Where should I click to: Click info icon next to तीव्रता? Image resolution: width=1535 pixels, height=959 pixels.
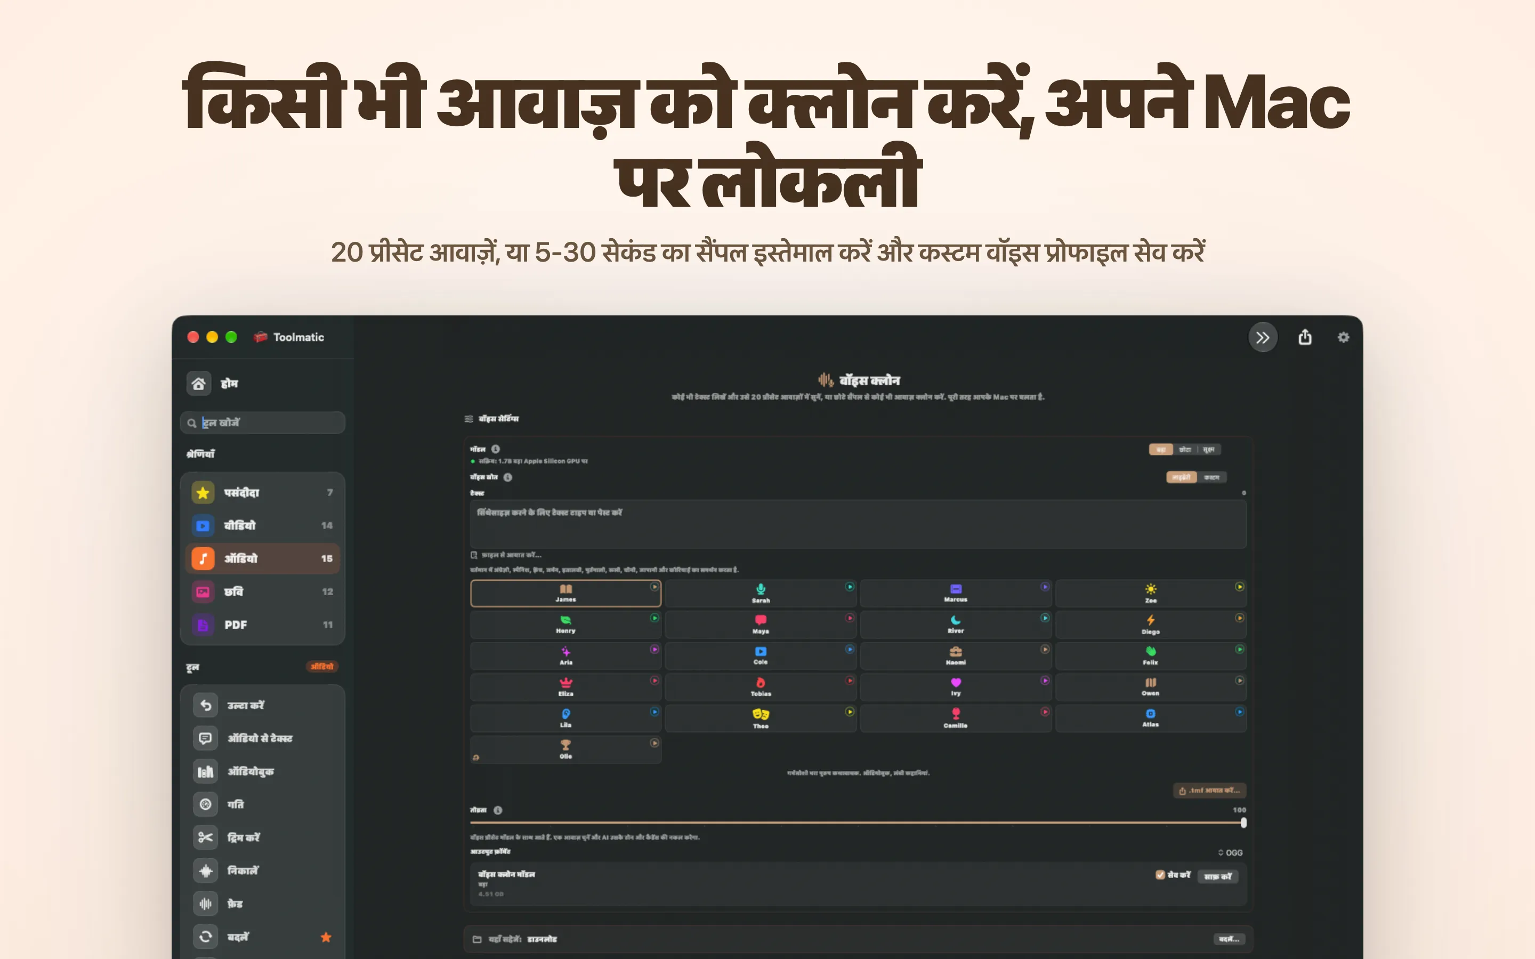coord(498,810)
